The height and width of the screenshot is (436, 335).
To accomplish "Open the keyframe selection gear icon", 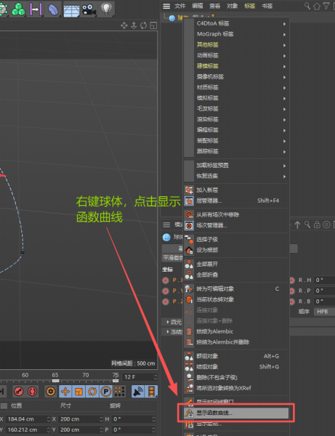I will (x=51, y=392).
